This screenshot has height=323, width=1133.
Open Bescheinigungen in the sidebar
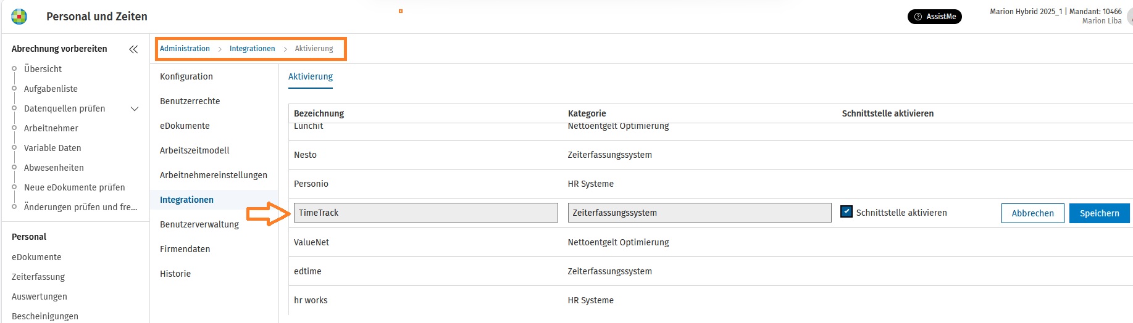coord(45,316)
